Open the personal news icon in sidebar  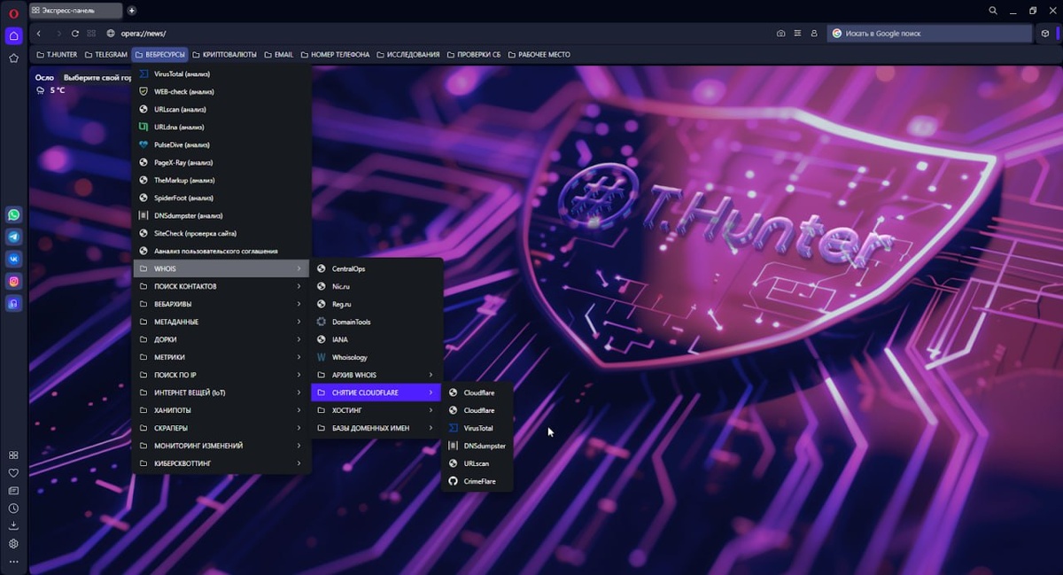coord(13,490)
